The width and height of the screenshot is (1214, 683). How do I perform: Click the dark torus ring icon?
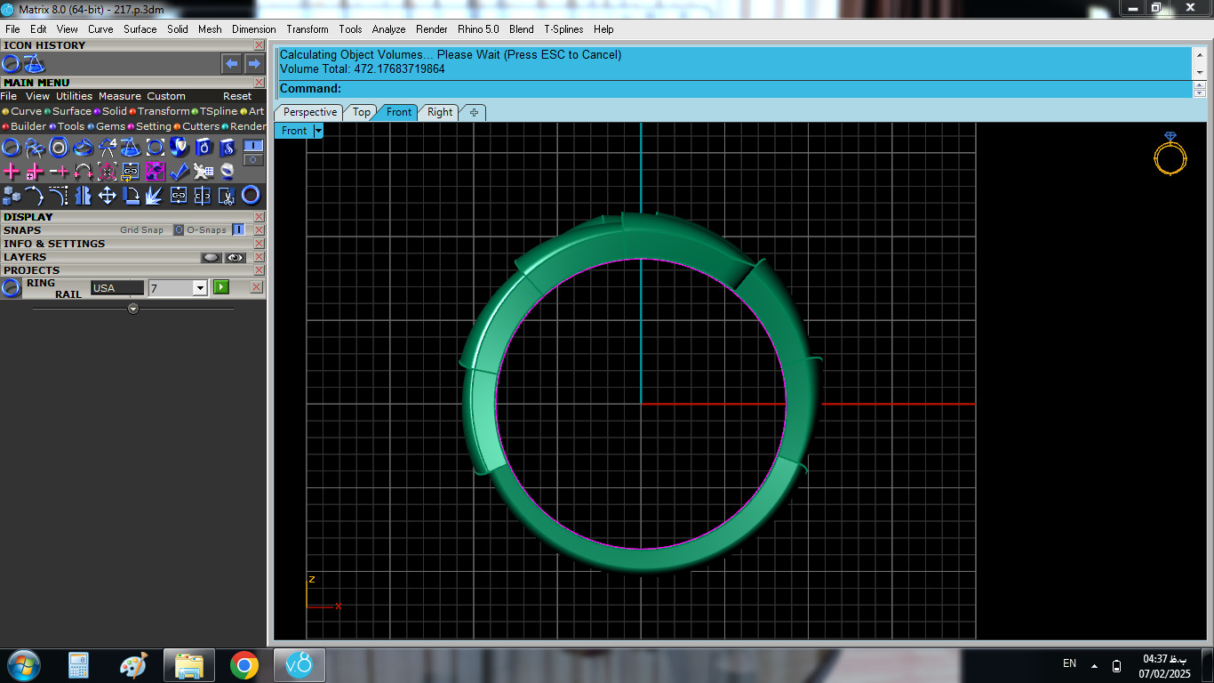(x=251, y=195)
